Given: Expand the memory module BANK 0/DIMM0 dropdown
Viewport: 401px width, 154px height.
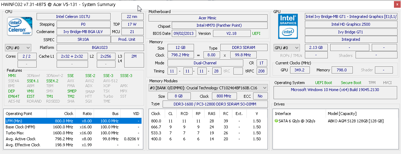Looking at the screenshot, I should [208, 88].
